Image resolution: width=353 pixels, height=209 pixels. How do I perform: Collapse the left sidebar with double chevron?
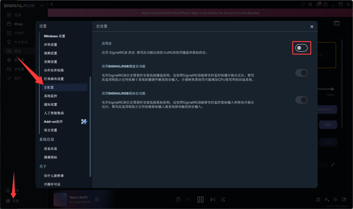pyautogui.click(x=42, y=6)
